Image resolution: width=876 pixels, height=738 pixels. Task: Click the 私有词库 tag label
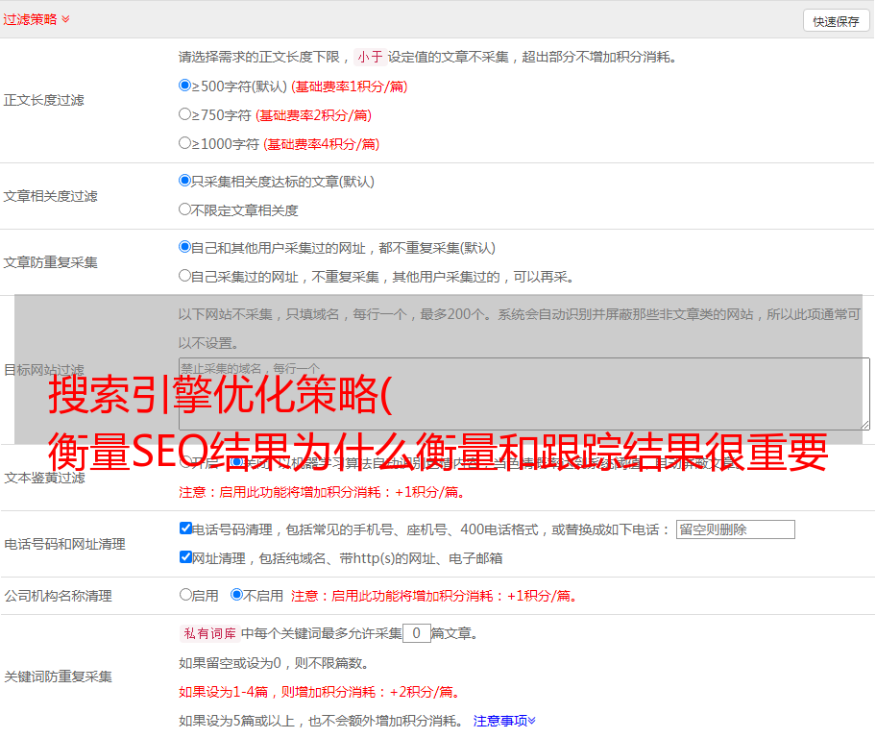coord(207,633)
